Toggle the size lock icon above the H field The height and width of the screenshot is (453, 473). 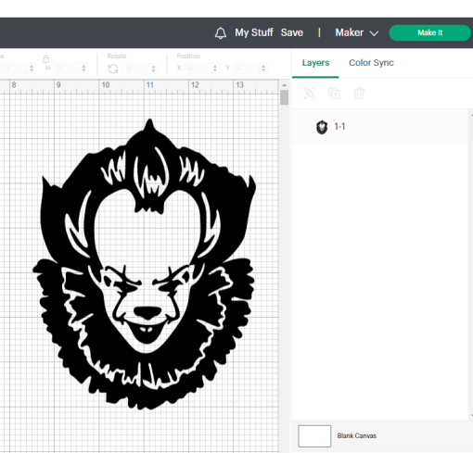point(45,58)
